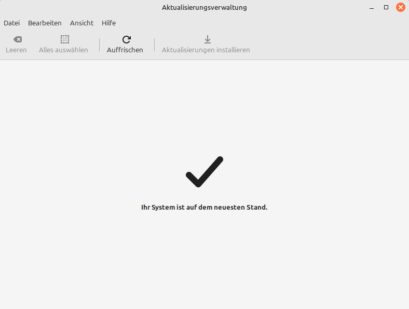Screen dimensions: 409x309
Task: Click the large checkmark status icon
Action: click(204, 171)
